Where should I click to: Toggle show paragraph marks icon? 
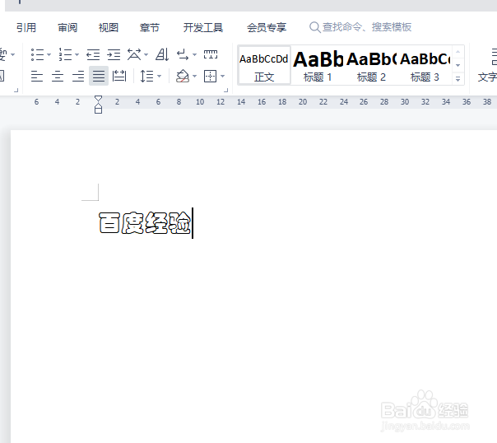coord(183,54)
